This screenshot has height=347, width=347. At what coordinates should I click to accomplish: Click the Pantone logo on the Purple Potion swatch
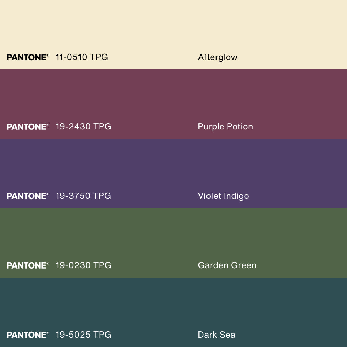click(27, 127)
